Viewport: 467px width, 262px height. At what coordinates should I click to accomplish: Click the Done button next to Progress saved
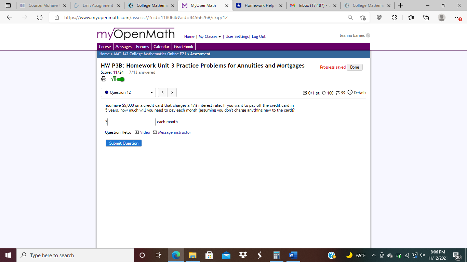tap(354, 67)
